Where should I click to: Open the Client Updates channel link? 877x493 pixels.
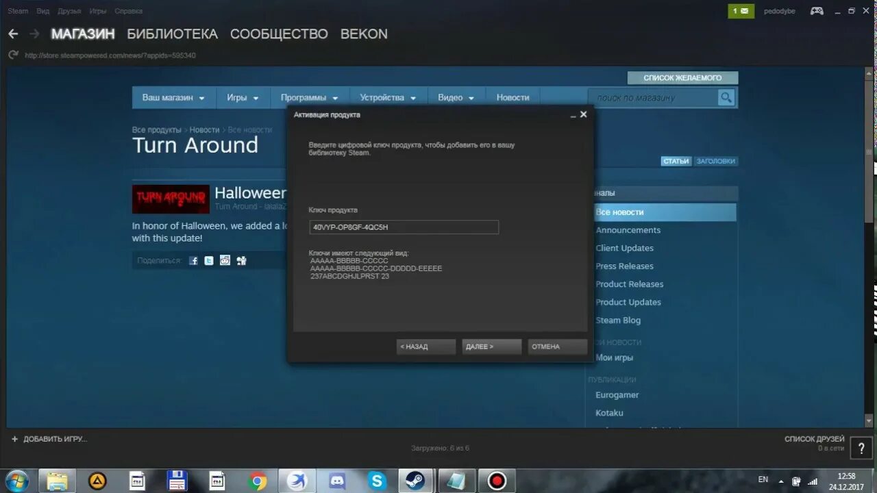pyautogui.click(x=625, y=248)
